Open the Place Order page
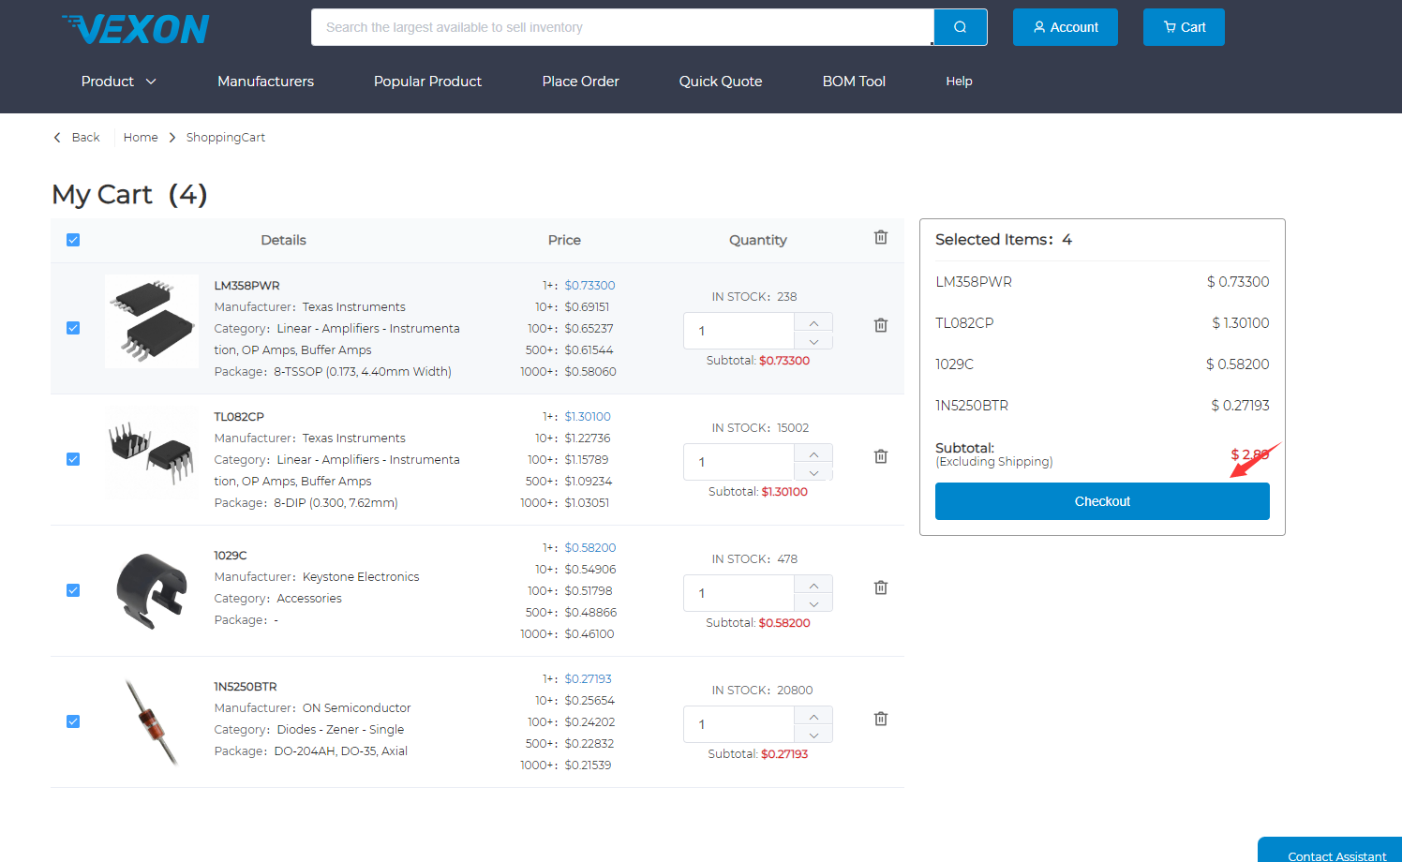The image size is (1402, 862). click(580, 82)
